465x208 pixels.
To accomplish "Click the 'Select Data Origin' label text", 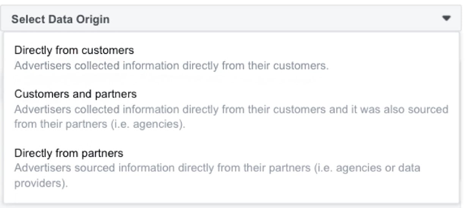I will click(x=60, y=19).
